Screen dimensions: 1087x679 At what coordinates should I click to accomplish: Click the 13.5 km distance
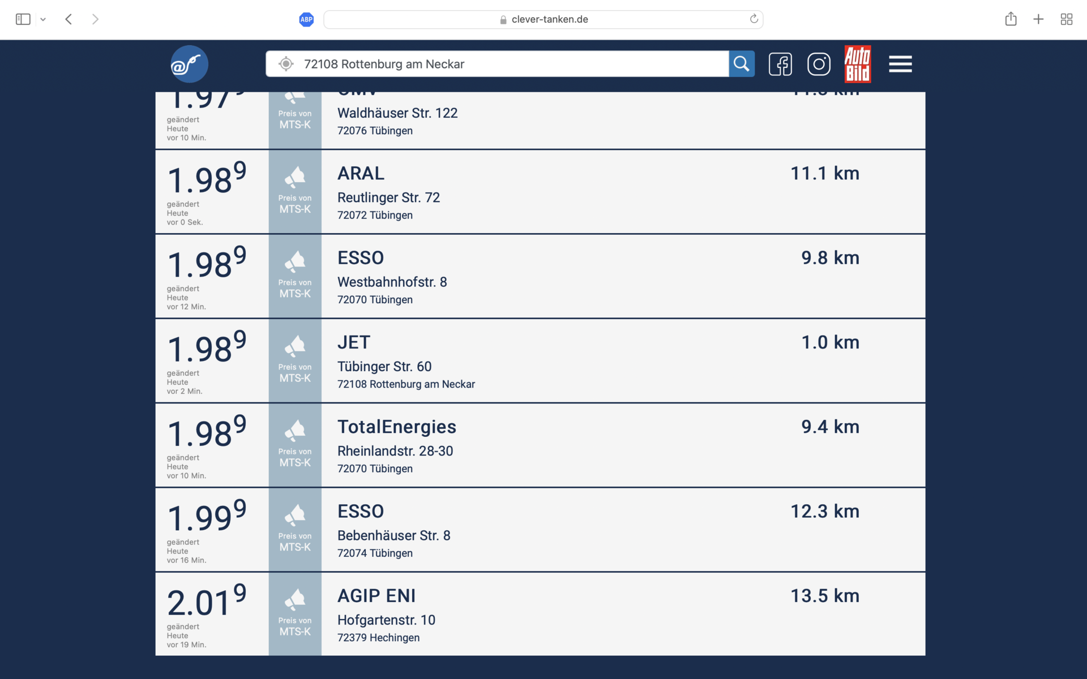825,596
